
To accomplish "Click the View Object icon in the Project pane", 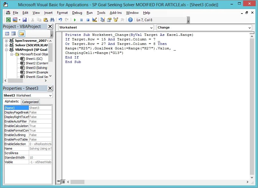I will (x=13, y=34).
